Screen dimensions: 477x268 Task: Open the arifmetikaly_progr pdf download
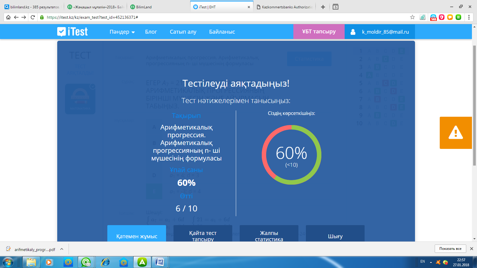(x=31, y=249)
